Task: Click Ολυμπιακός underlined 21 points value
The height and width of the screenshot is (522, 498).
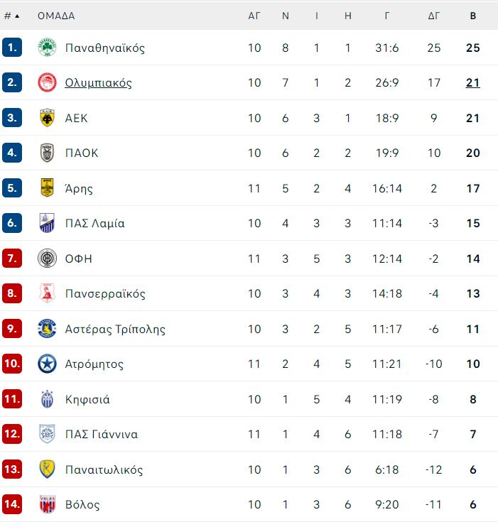Action: point(473,82)
